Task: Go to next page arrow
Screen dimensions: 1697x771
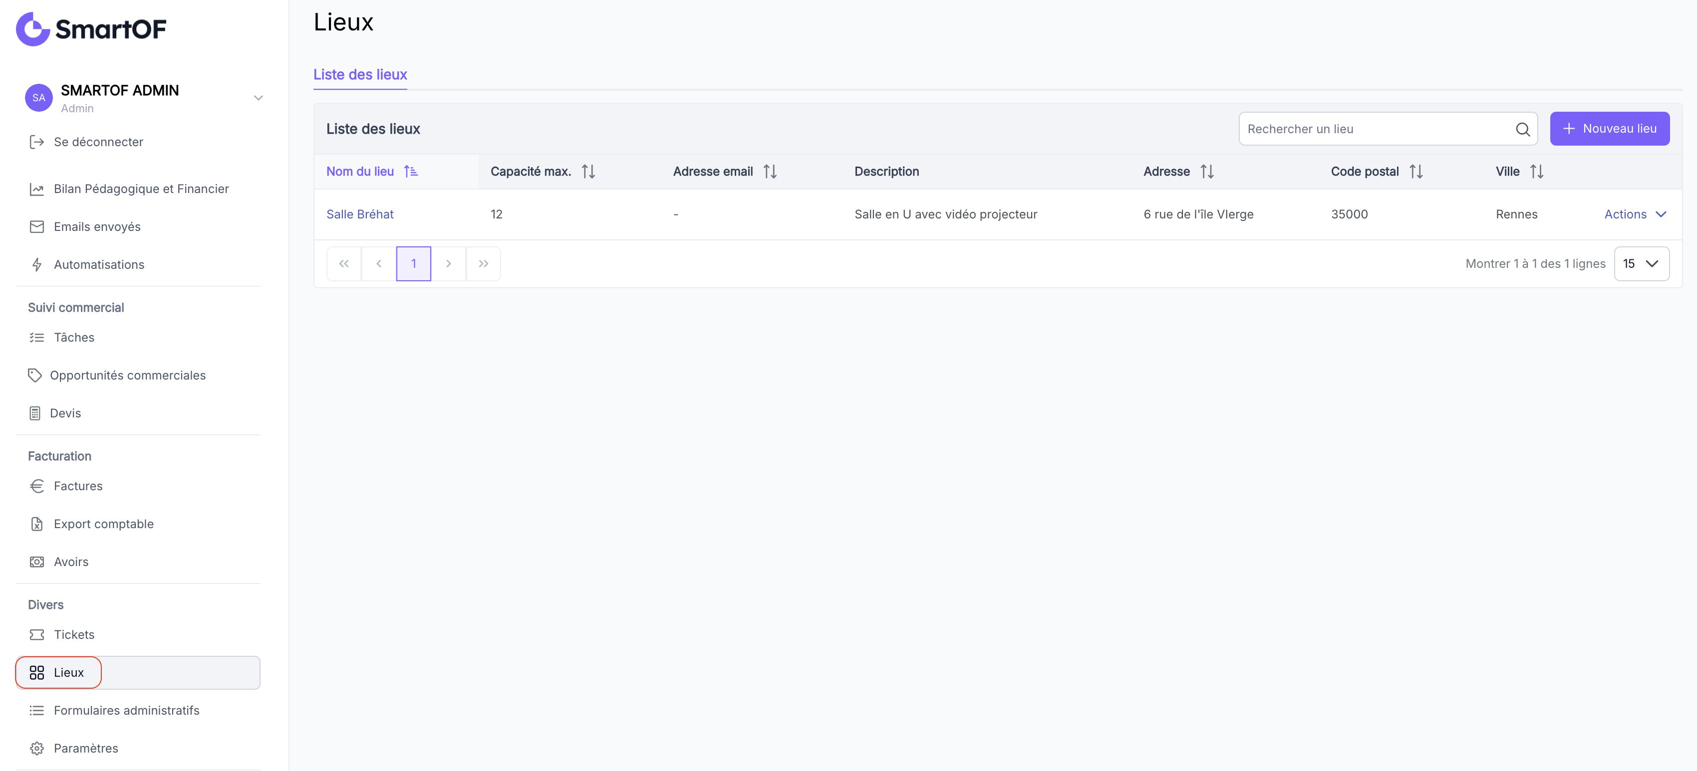Action: pyautogui.click(x=449, y=263)
